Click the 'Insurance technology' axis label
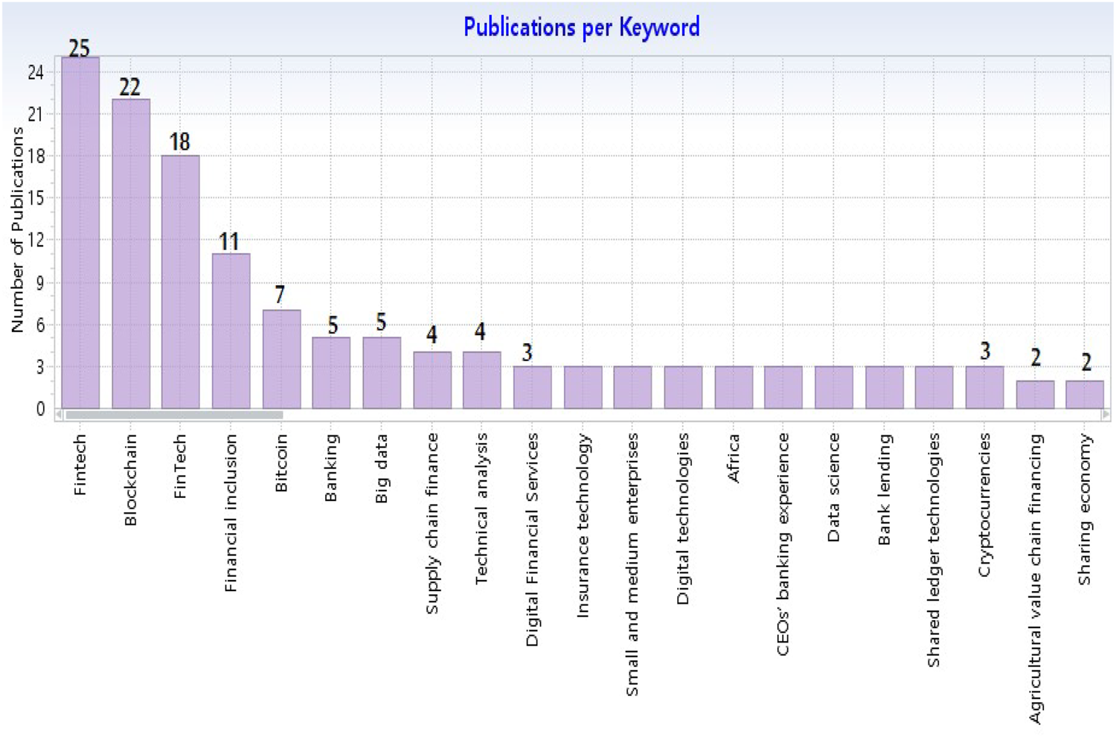Viewport: 1116px width, 737px height. coord(583,525)
